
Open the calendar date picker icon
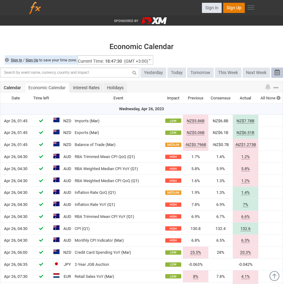pos(277,73)
